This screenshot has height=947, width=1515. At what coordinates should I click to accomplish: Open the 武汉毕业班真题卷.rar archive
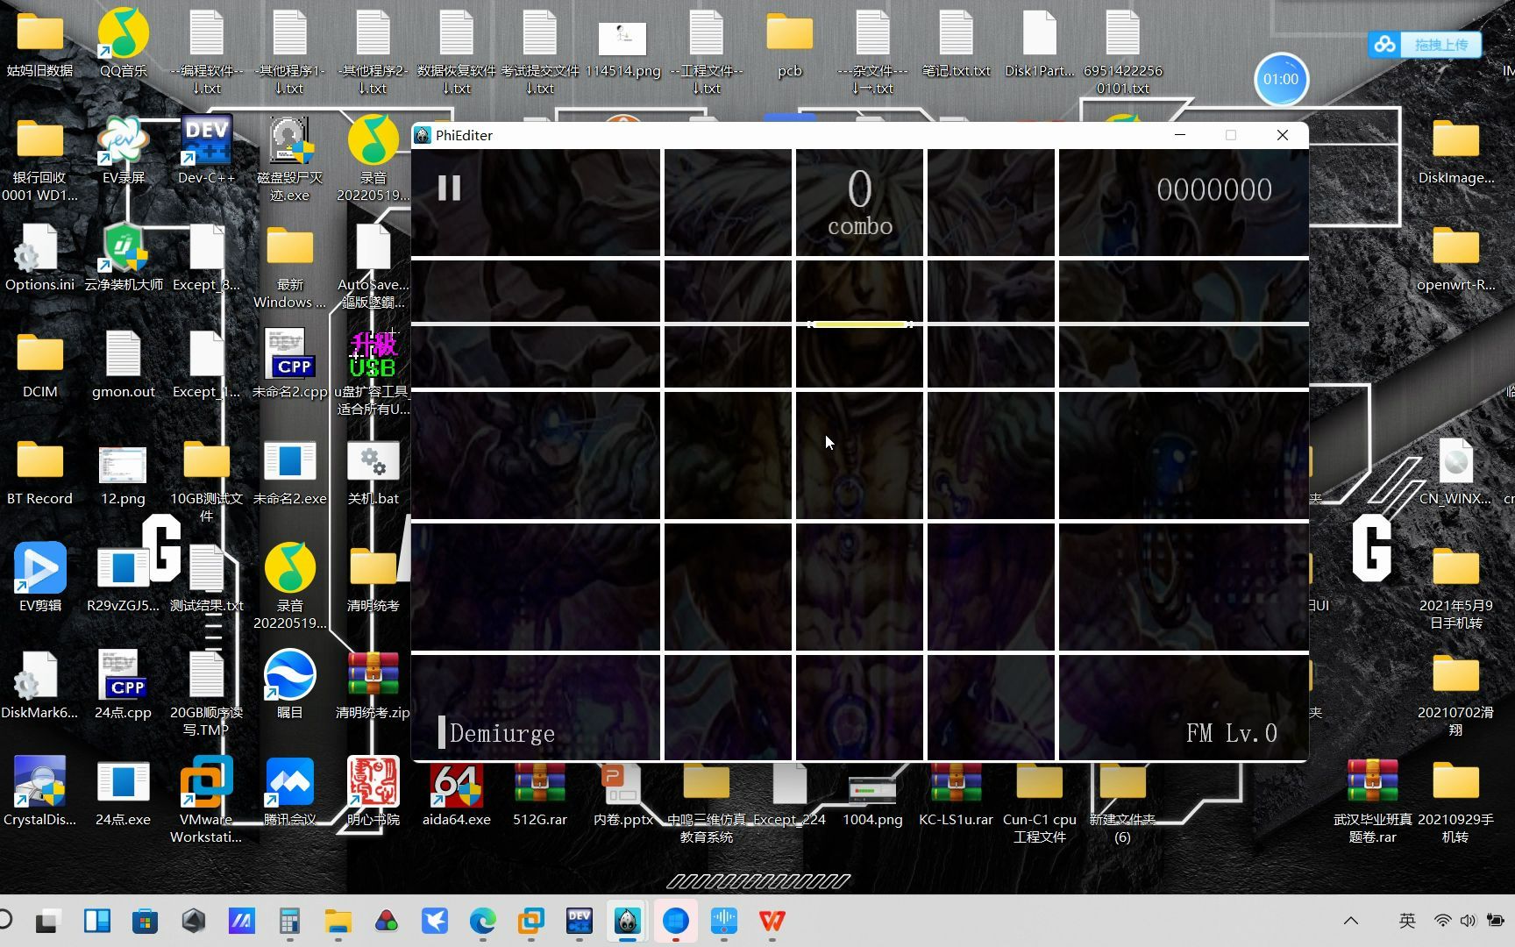click(x=1372, y=800)
